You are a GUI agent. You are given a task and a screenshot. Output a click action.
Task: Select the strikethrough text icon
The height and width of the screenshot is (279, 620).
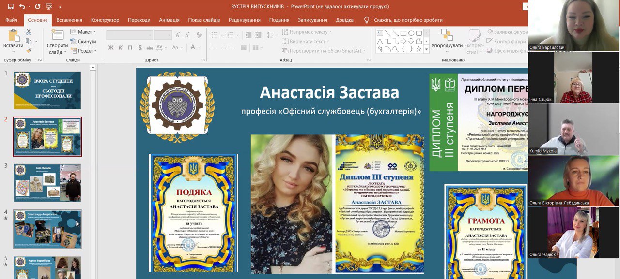pyautogui.click(x=150, y=48)
